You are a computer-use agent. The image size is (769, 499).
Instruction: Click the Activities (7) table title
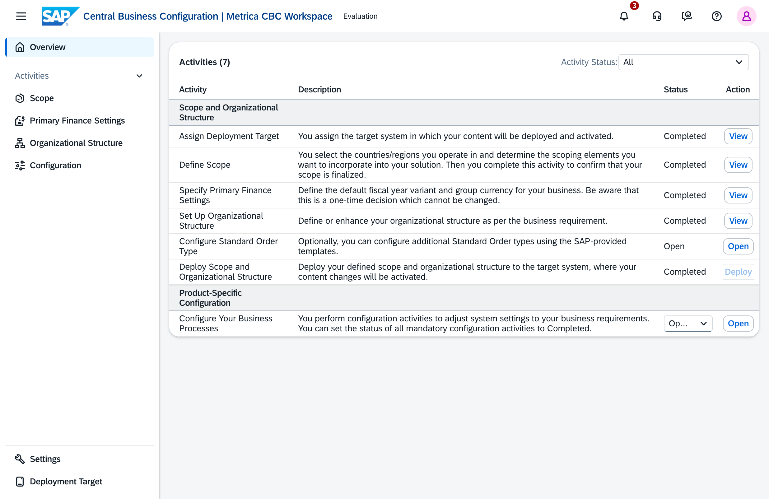click(204, 62)
